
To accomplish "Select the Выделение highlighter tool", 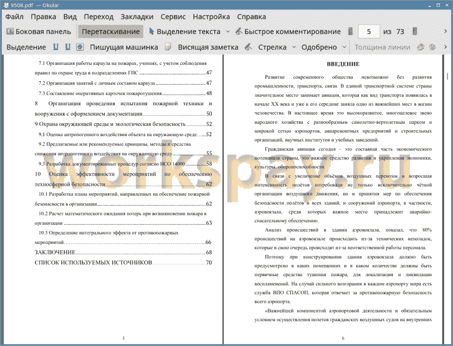I will click(x=26, y=47).
